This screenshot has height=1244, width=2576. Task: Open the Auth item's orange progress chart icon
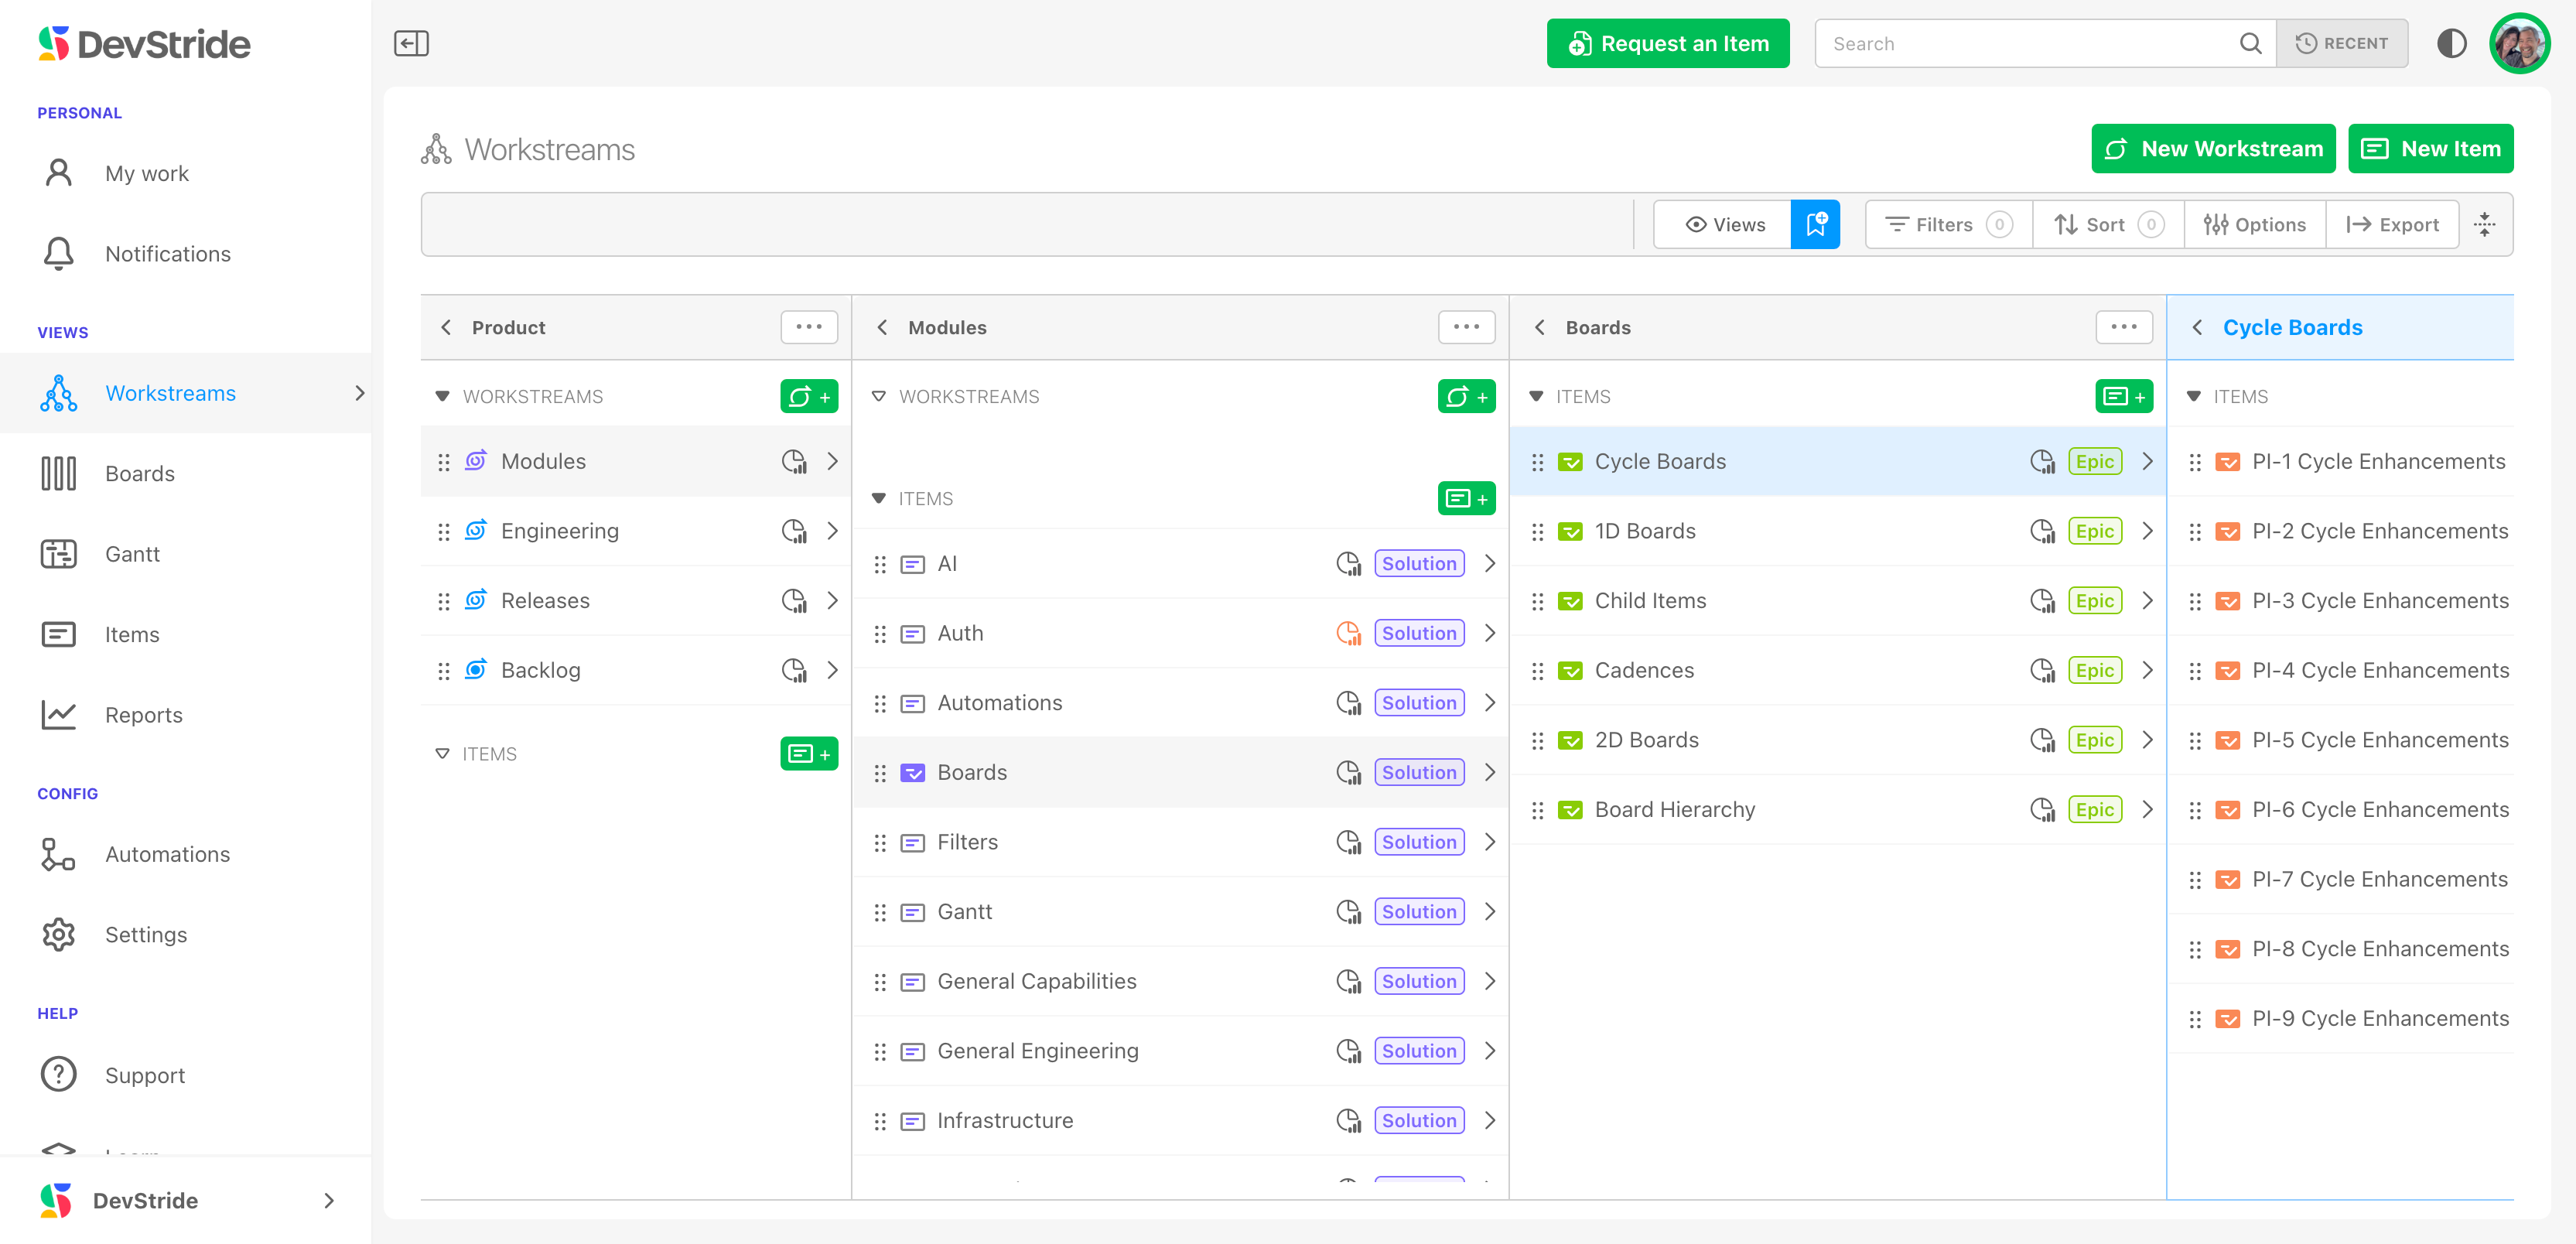coord(1348,633)
